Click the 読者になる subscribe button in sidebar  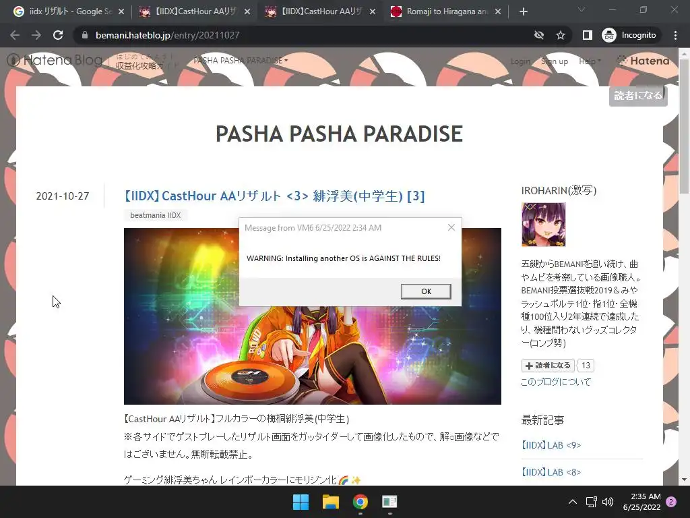coord(548,366)
